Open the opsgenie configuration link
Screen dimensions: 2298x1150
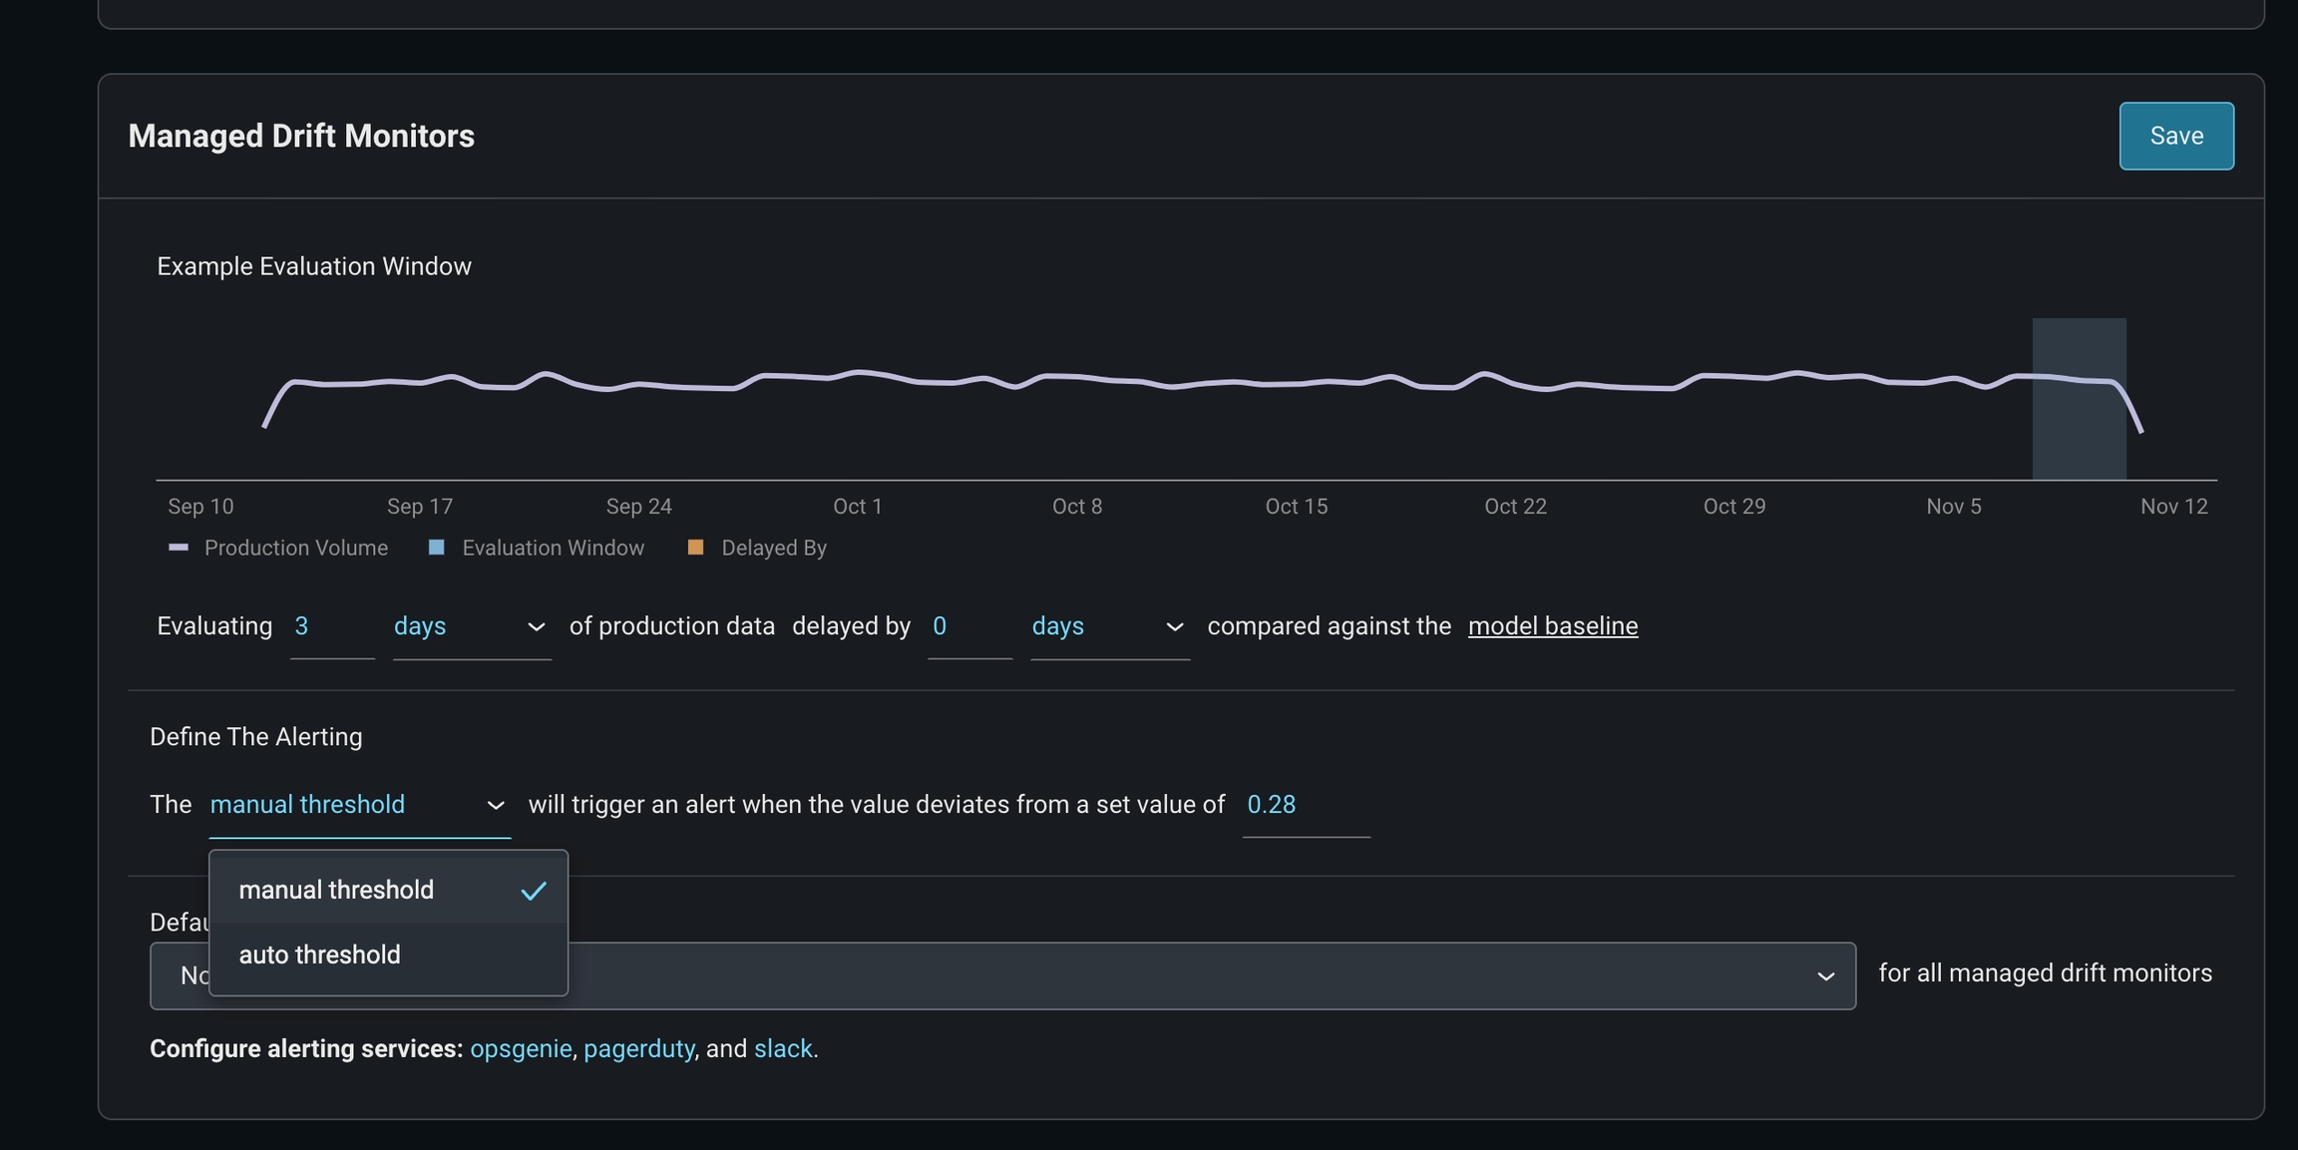(521, 1049)
